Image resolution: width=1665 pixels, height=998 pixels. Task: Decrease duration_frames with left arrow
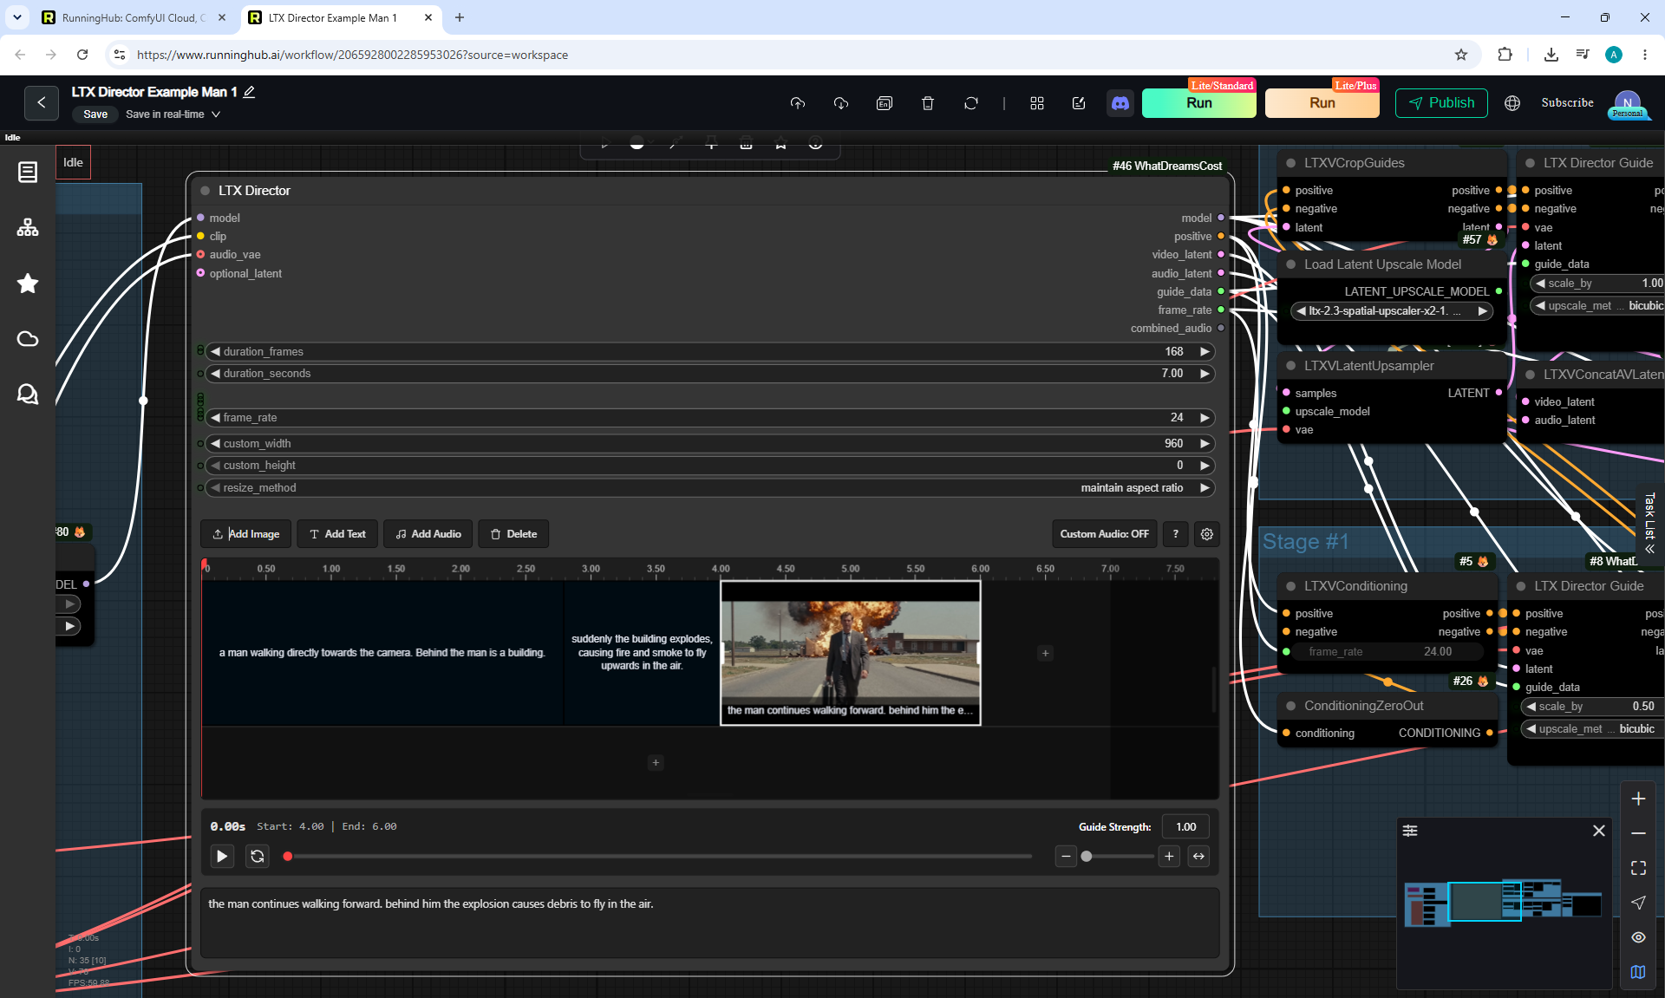(215, 352)
